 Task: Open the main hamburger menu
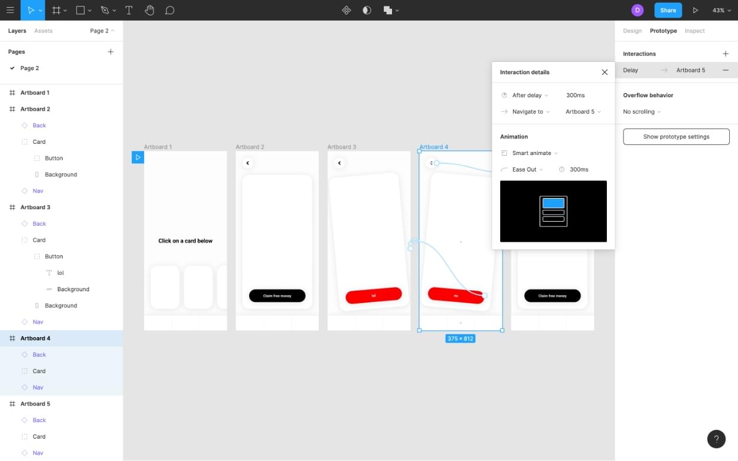pos(10,10)
